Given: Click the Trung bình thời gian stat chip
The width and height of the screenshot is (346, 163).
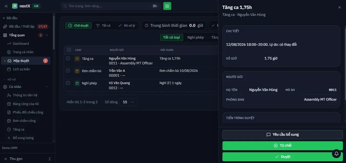Looking at the screenshot, I should point(174,26).
